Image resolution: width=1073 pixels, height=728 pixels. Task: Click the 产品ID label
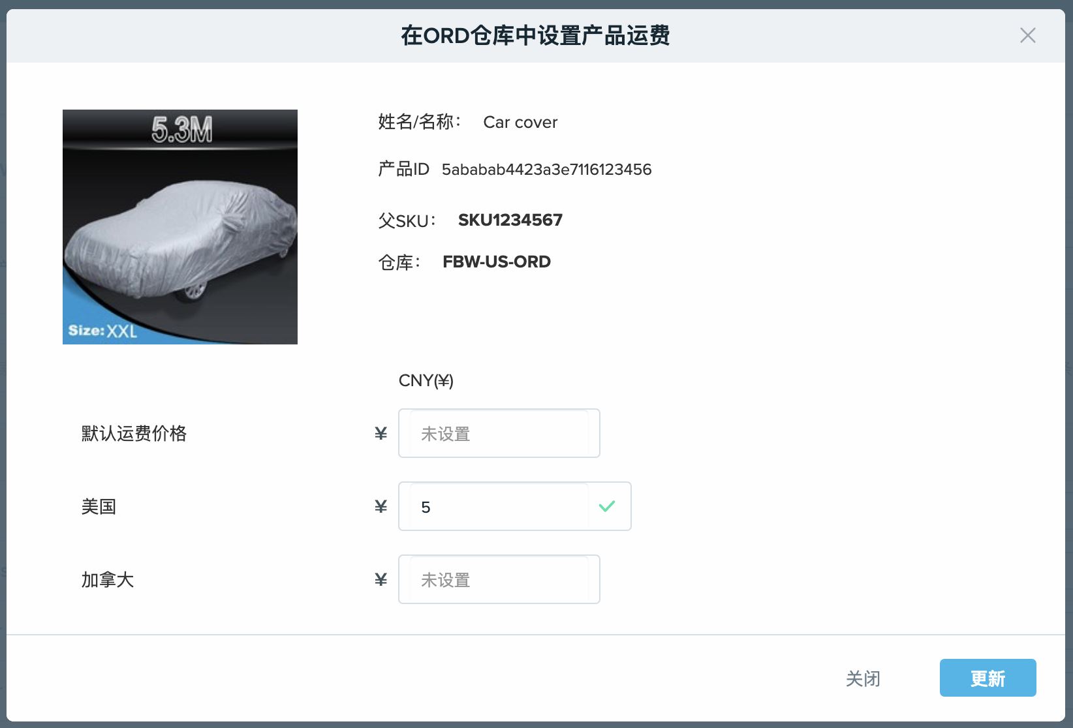[x=403, y=170]
